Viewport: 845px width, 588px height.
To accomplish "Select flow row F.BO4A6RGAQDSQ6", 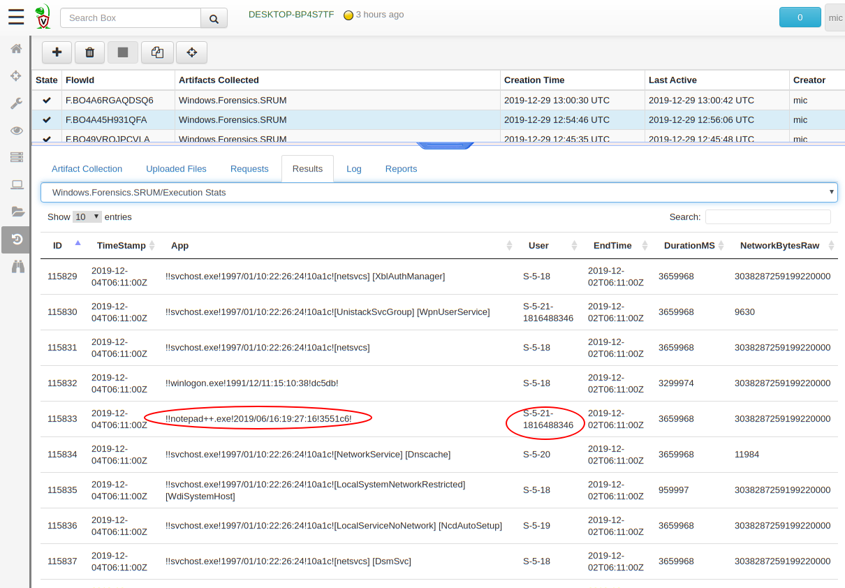I will point(110,100).
